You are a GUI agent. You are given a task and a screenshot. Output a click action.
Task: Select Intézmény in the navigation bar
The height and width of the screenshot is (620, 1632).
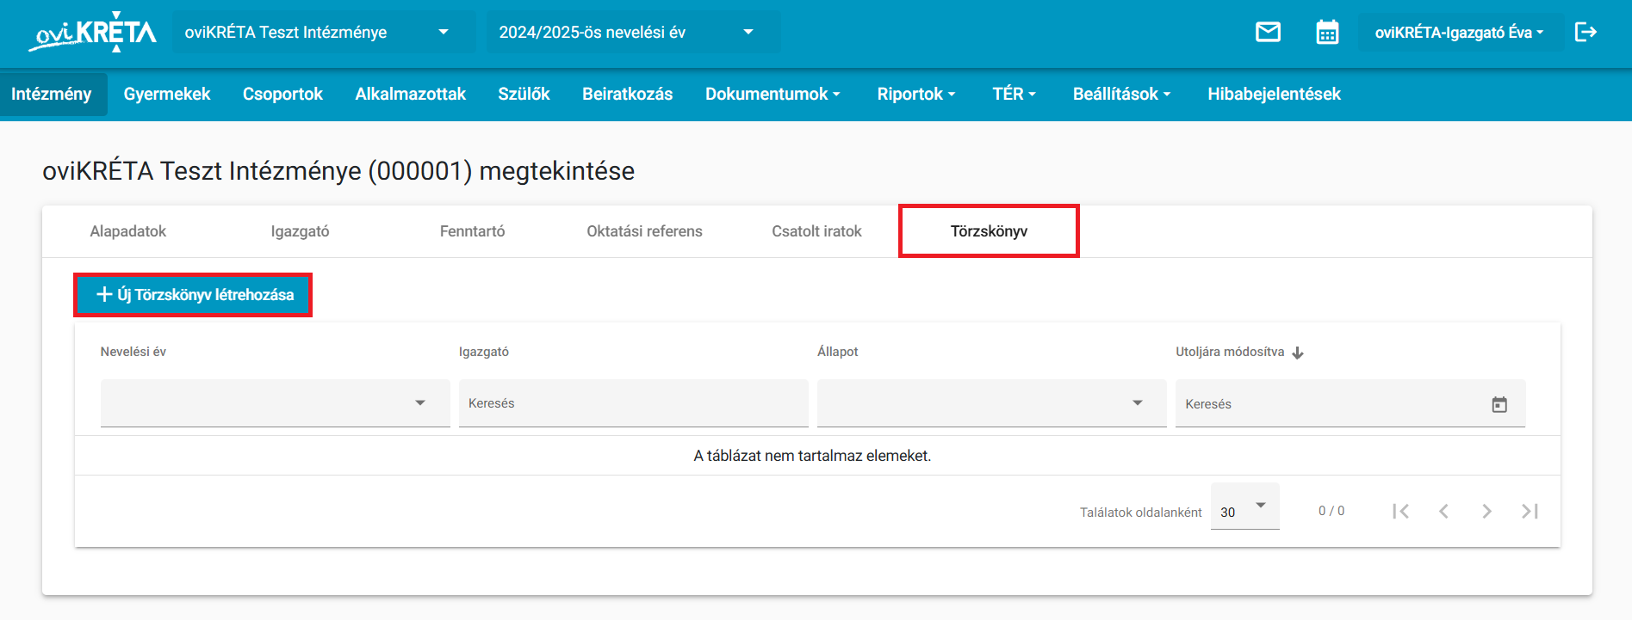pyautogui.click(x=52, y=95)
